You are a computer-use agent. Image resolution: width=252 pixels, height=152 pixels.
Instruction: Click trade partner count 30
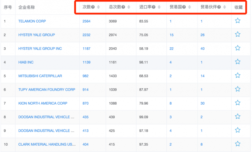coord(202,103)
